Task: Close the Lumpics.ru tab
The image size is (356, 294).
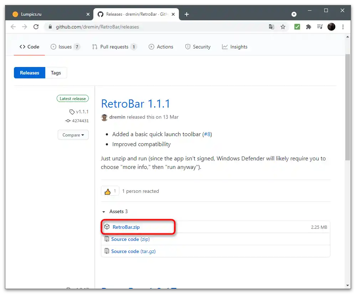Action: coord(88,14)
